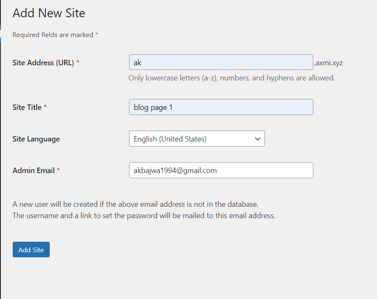The image size is (377, 299).
Task: Click the lowercase letters hint text
Action: click(x=232, y=78)
